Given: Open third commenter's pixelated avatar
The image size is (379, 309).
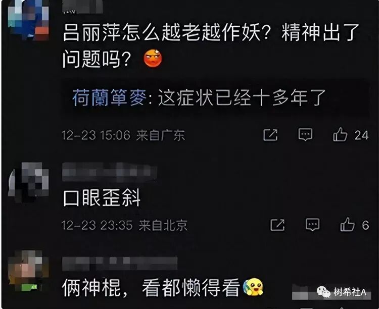Looking at the screenshot, I should 28,271.
